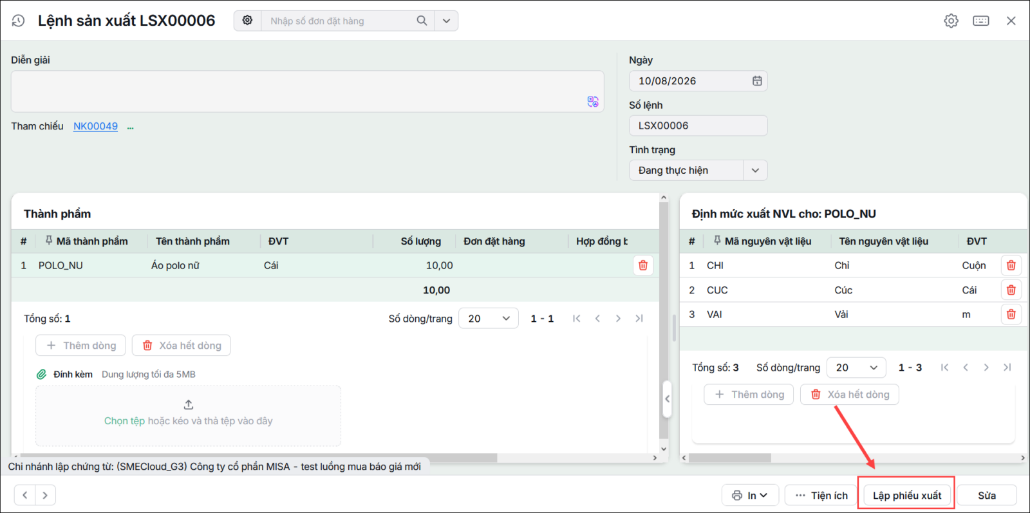Delete the VAI material row
Image resolution: width=1030 pixels, height=513 pixels.
click(1011, 314)
